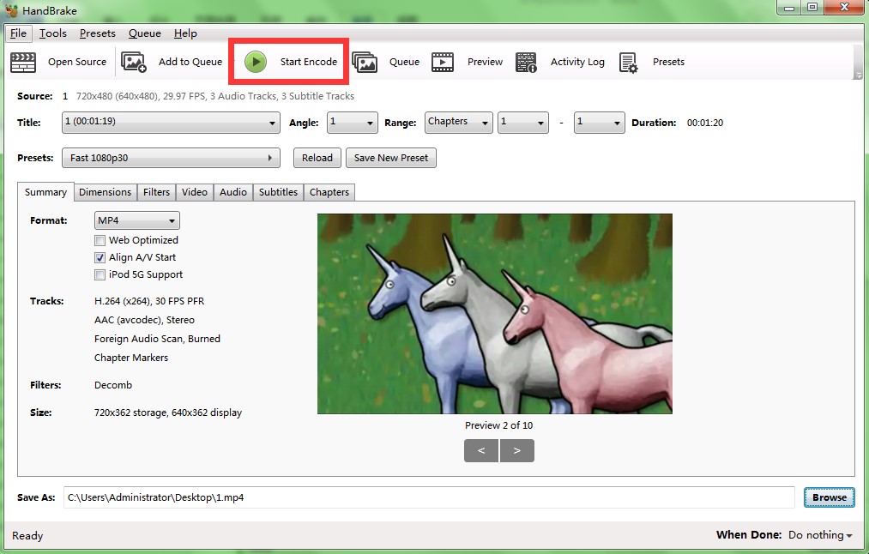Open the Angle dropdown

[352, 123]
